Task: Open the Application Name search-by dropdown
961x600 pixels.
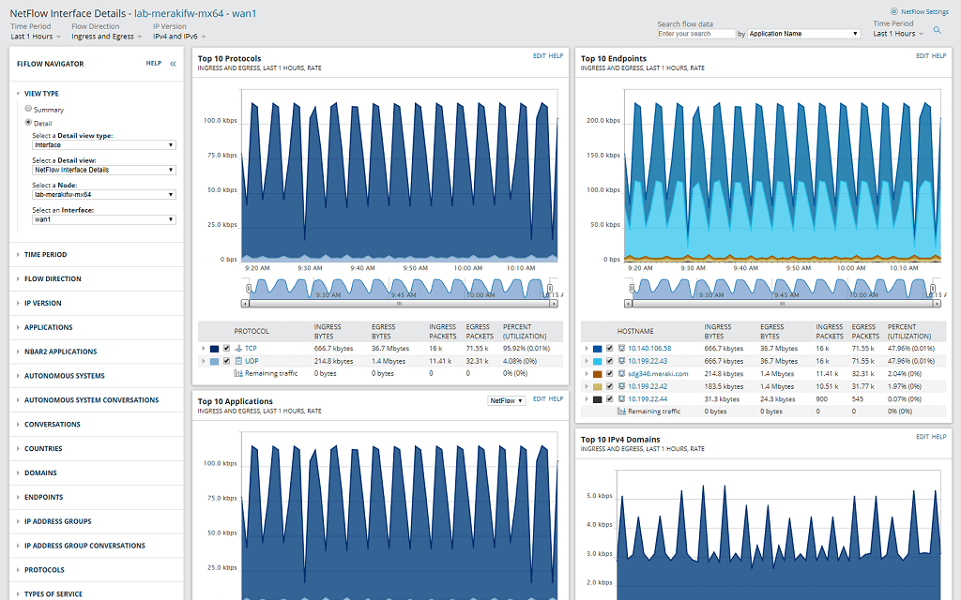Action: [804, 34]
